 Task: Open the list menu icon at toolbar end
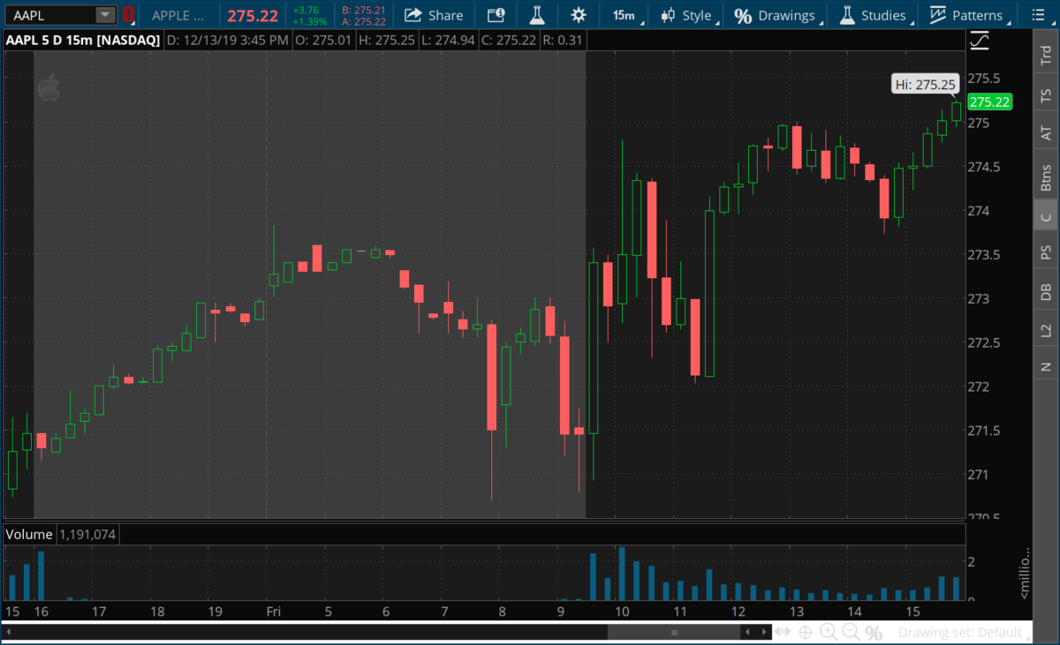tap(1037, 15)
